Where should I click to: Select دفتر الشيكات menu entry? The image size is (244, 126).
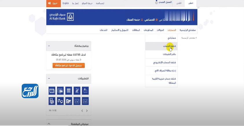(162, 54)
